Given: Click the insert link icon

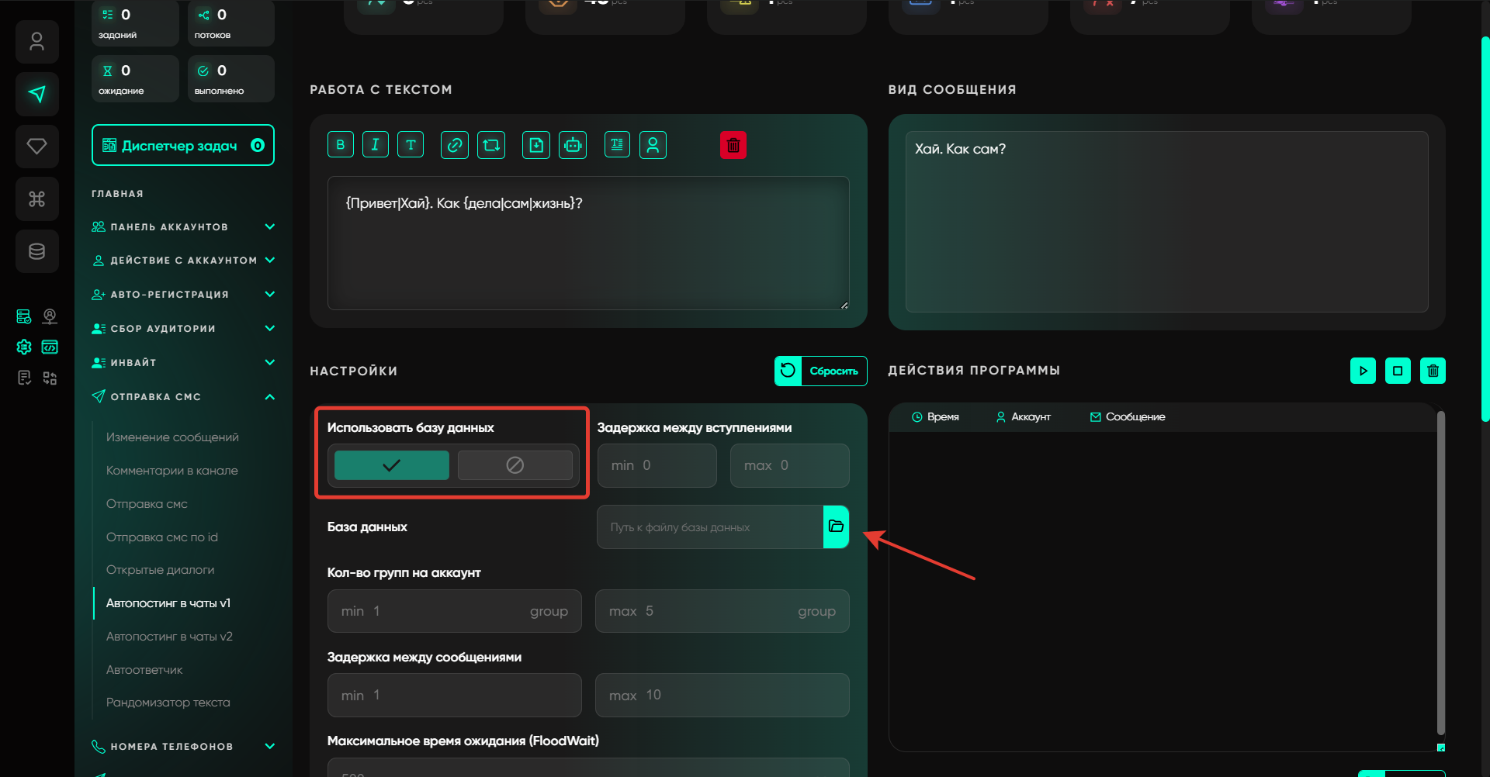Looking at the screenshot, I should [x=455, y=145].
